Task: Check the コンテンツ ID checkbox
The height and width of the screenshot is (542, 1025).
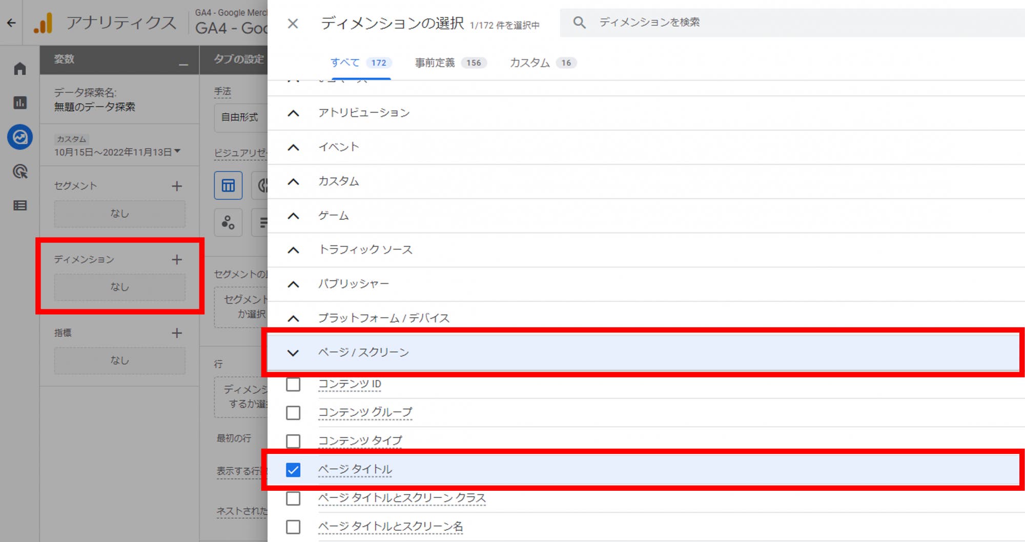Action: (293, 384)
